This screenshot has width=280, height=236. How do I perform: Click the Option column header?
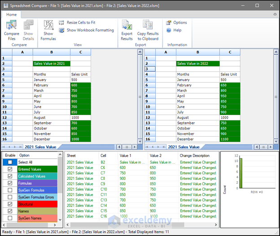[x=37, y=155]
